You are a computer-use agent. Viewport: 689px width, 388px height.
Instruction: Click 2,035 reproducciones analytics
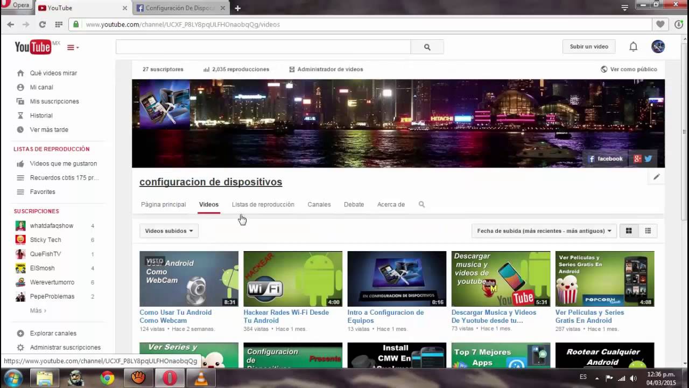pyautogui.click(x=236, y=69)
